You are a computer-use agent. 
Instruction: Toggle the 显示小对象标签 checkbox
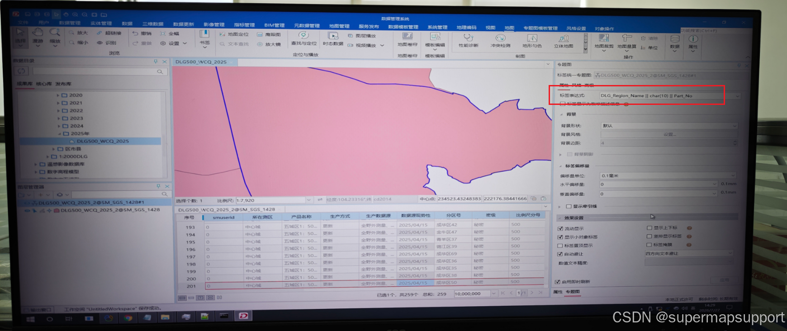pos(560,237)
